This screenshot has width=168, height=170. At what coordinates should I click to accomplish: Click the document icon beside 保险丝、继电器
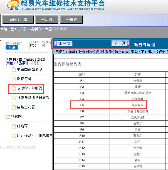click(x=14, y=88)
